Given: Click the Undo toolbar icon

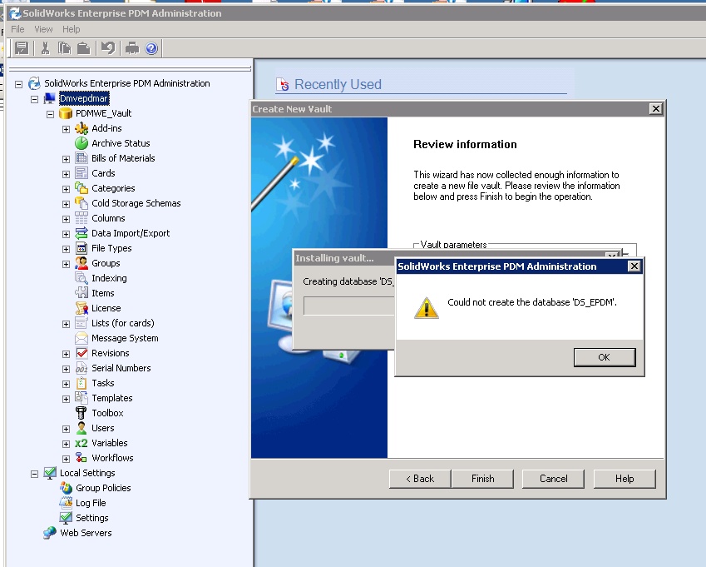Looking at the screenshot, I should click(x=108, y=47).
